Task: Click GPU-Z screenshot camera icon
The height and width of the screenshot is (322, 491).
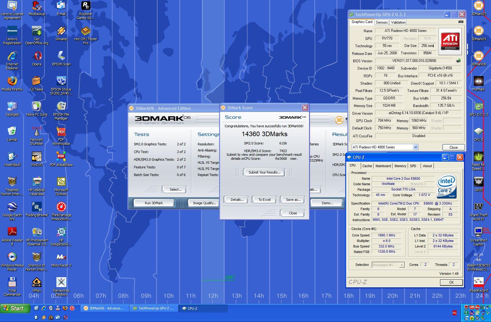Action: tap(461, 22)
